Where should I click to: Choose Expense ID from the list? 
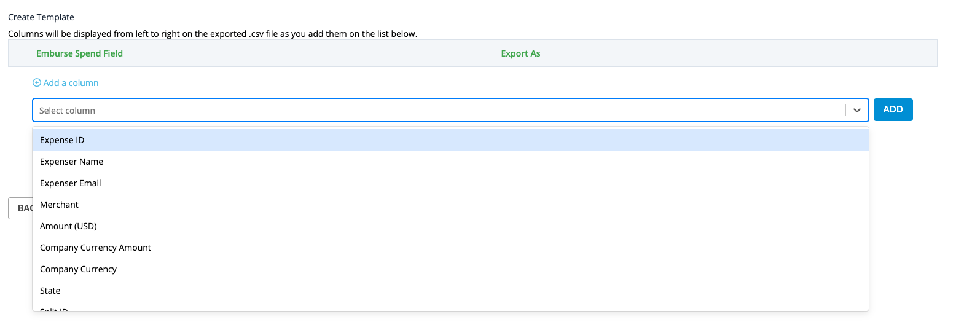pos(450,140)
